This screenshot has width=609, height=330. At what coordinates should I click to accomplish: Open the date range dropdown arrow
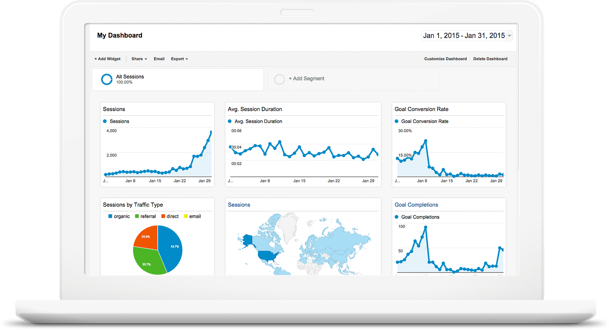[510, 36]
